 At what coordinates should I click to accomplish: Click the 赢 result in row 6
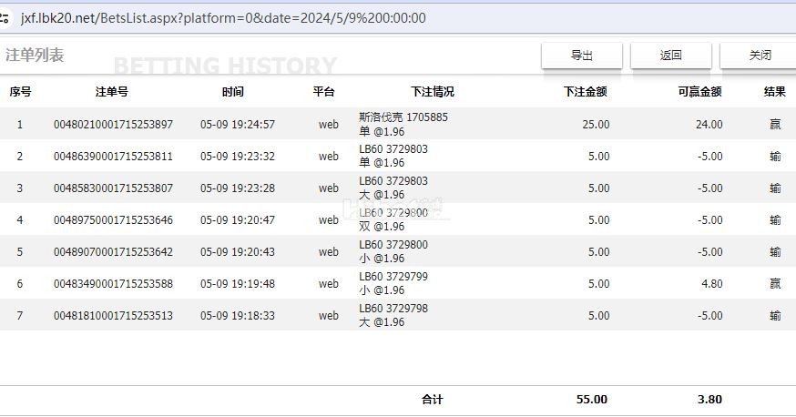point(775,283)
